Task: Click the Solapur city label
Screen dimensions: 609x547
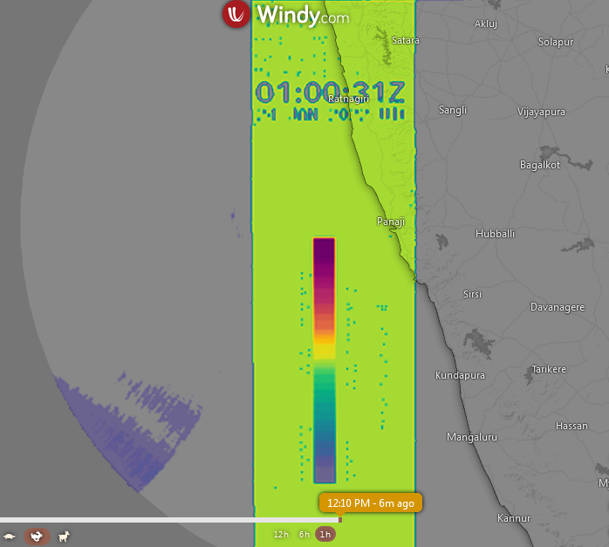Action: [x=556, y=42]
